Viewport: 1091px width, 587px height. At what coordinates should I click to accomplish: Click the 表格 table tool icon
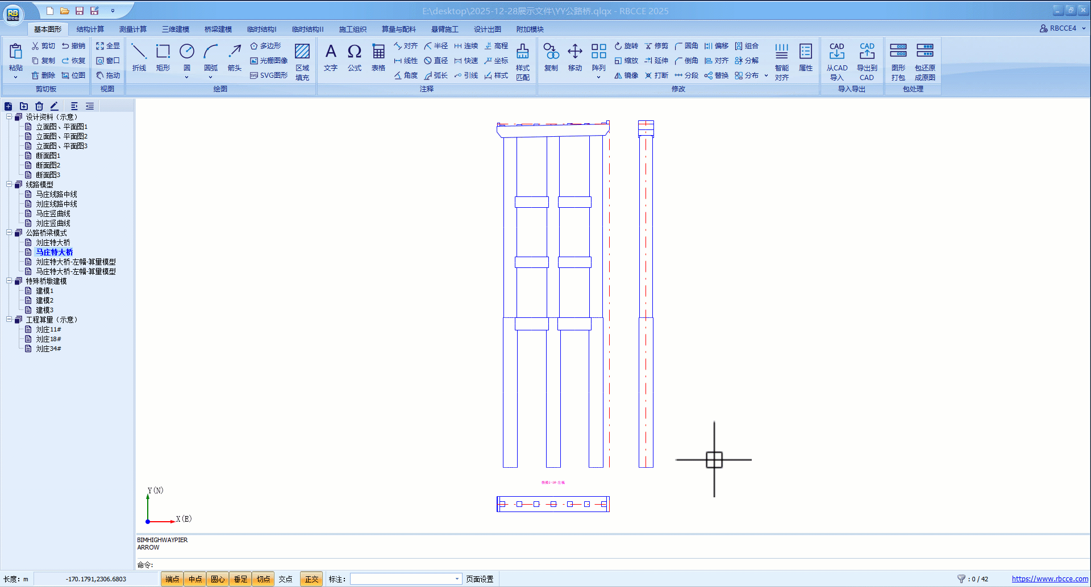click(378, 57)
